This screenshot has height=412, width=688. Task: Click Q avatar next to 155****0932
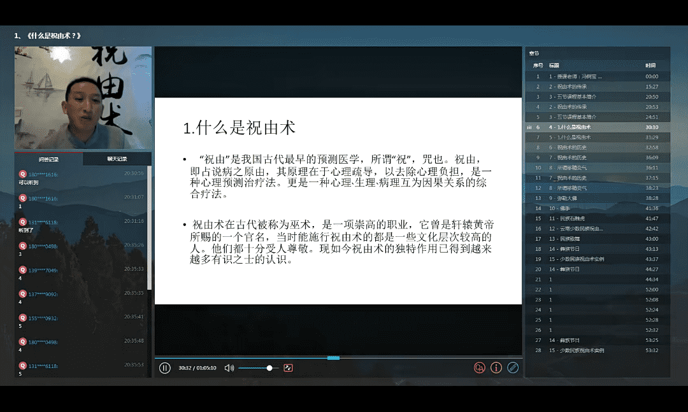(22, 318)
